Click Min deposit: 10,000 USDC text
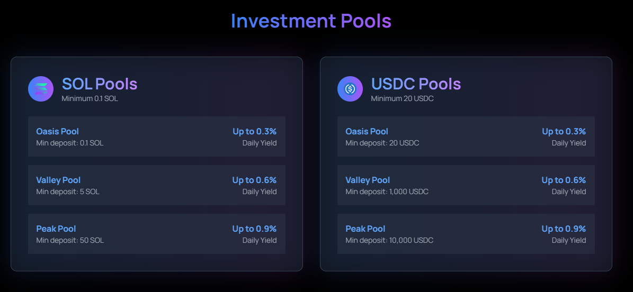The image size is (633, 292). point(389,240)
